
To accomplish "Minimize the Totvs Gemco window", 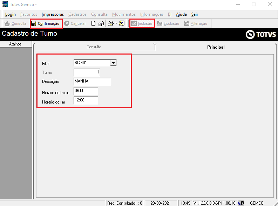I will [238, 5].
